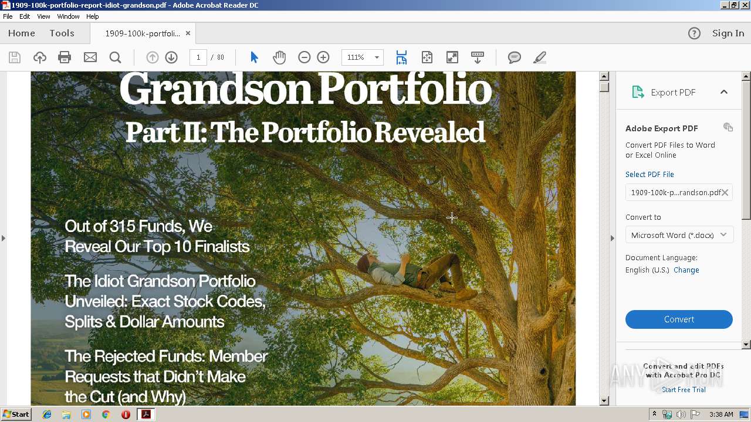This screenshot has width=751, height=422.
Task: Remove selected file with X icon
Action: [725, 192]
